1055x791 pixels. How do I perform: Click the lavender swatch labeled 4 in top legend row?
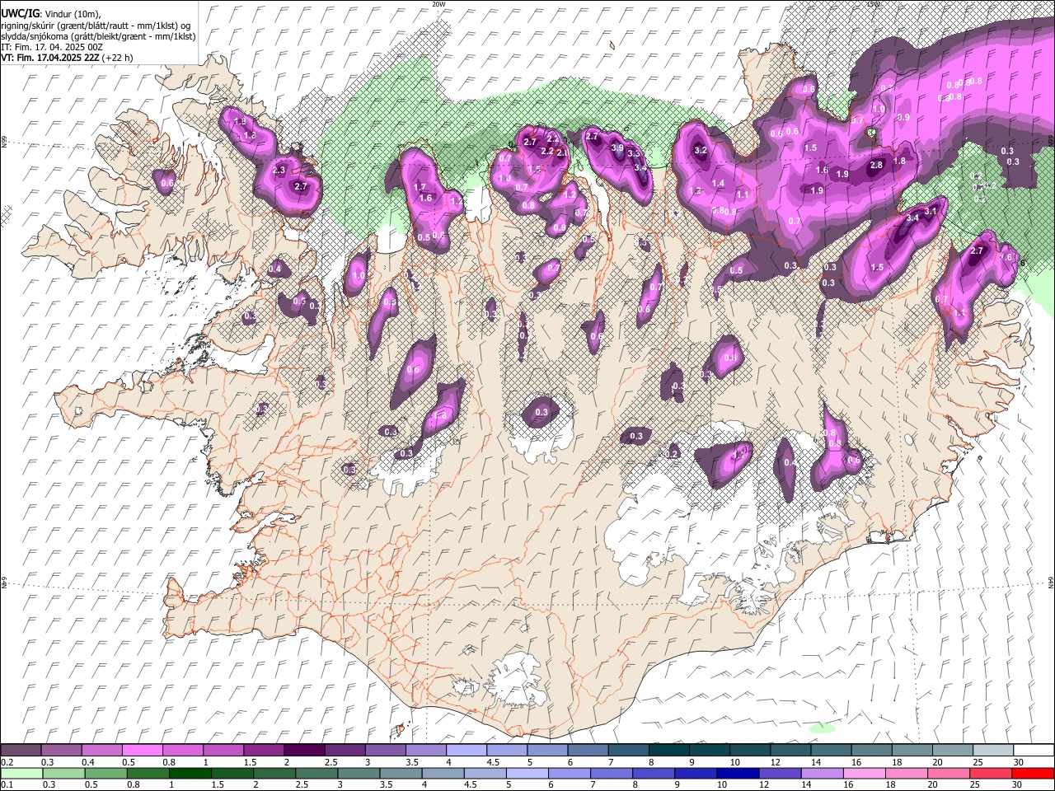pyautogui.click(x=466, y=751)
